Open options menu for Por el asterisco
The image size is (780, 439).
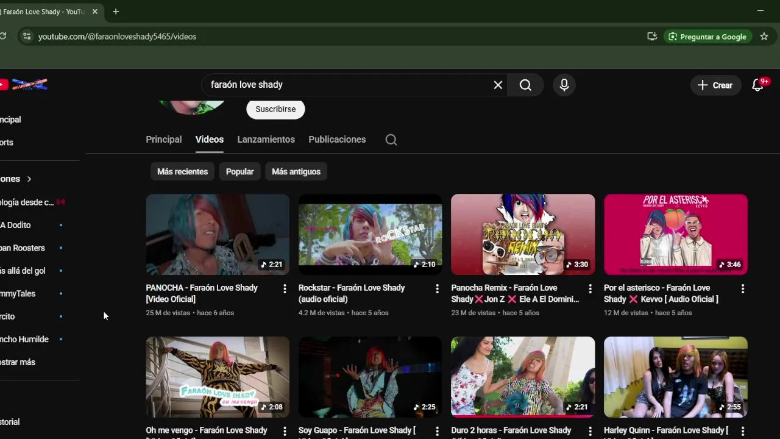[742, 289]
